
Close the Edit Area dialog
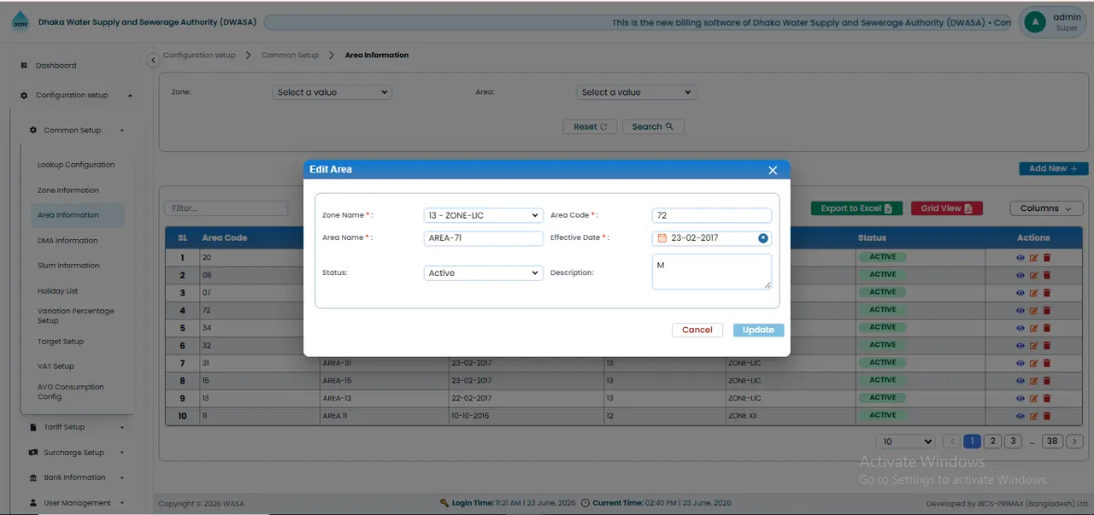(x=773, y=170)
